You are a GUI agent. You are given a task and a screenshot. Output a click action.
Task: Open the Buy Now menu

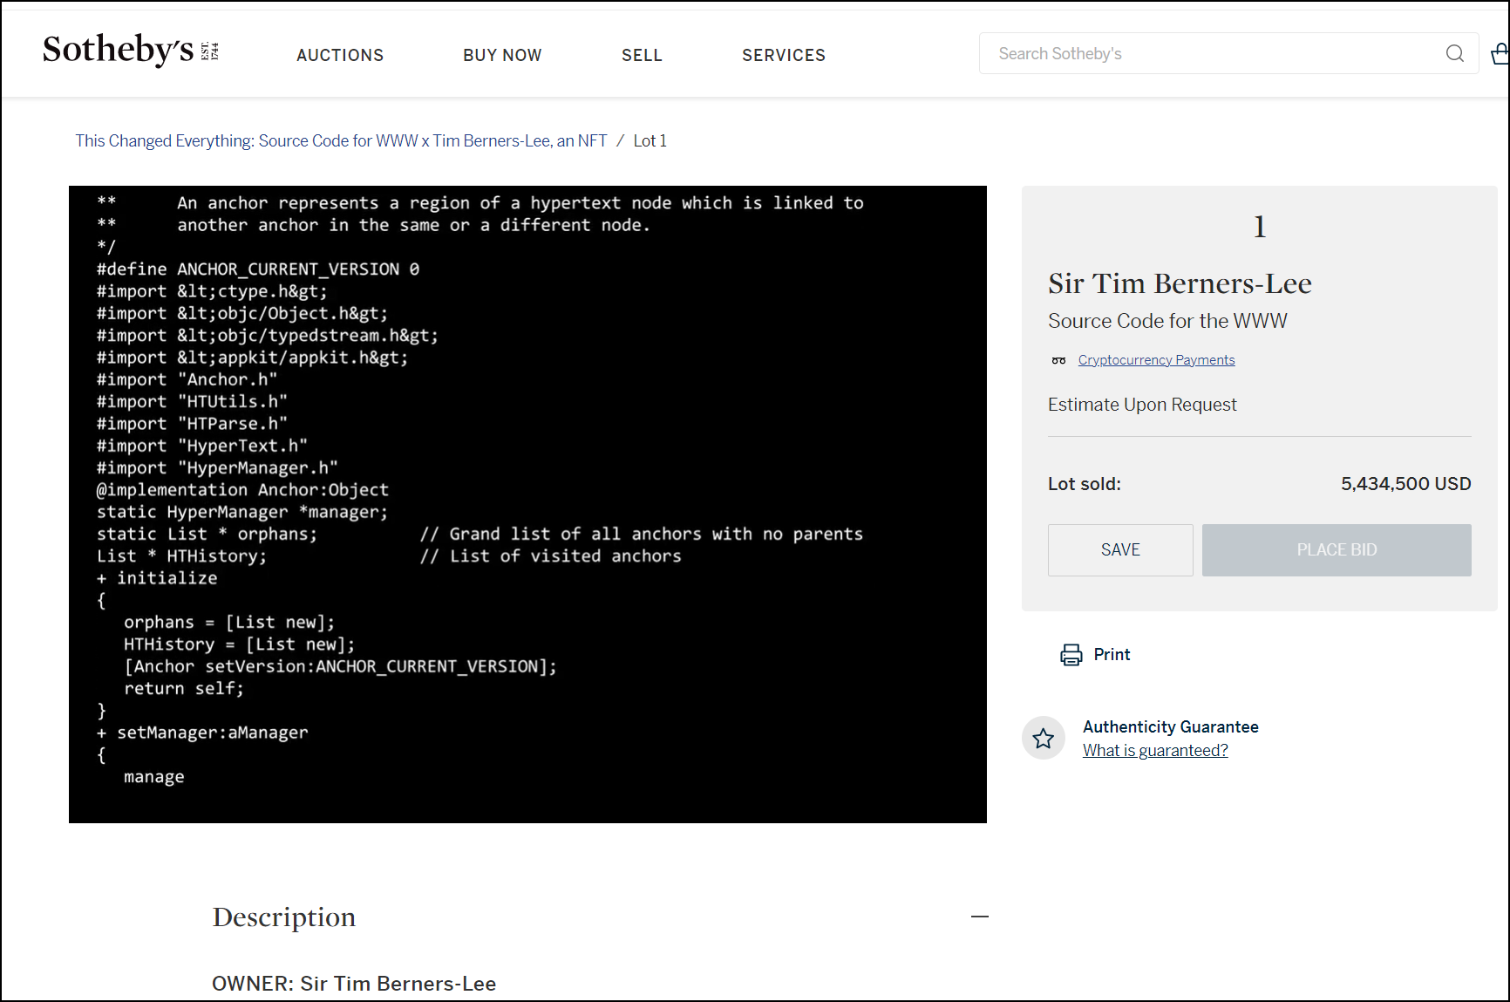click(x=502, y=55)
